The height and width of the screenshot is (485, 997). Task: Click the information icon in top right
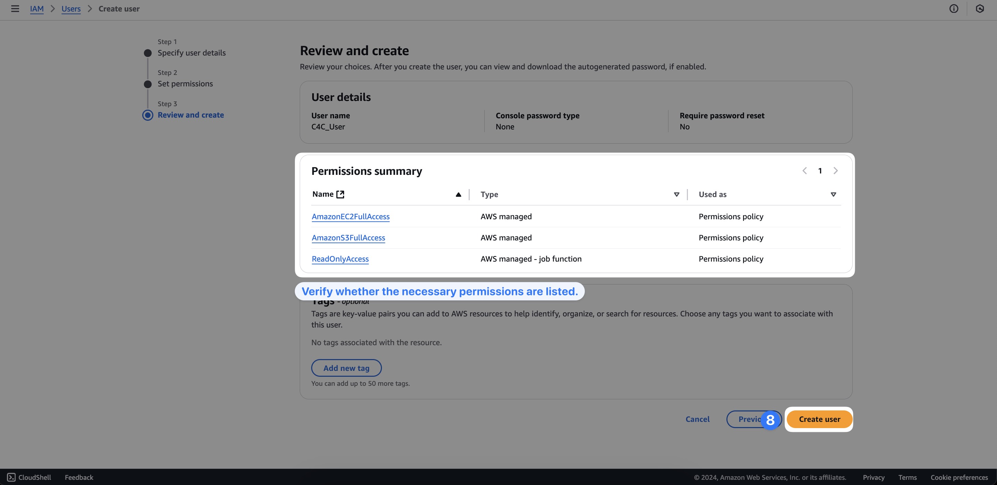[954, 8]
